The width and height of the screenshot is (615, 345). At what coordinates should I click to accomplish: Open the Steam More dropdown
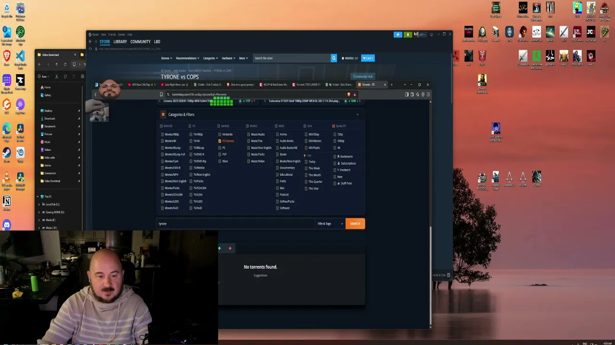coord(243,58)
